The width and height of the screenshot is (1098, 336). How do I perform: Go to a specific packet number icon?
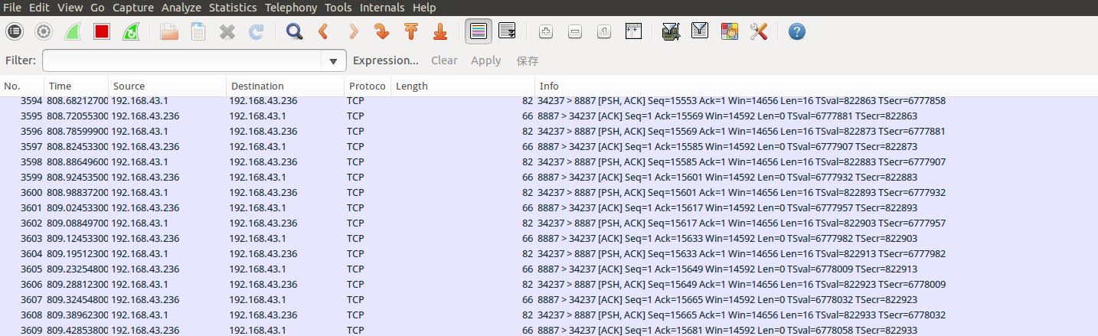[x=381, y=31]
